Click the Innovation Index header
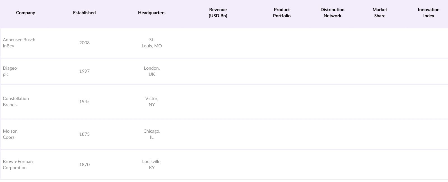 point(428,13)
